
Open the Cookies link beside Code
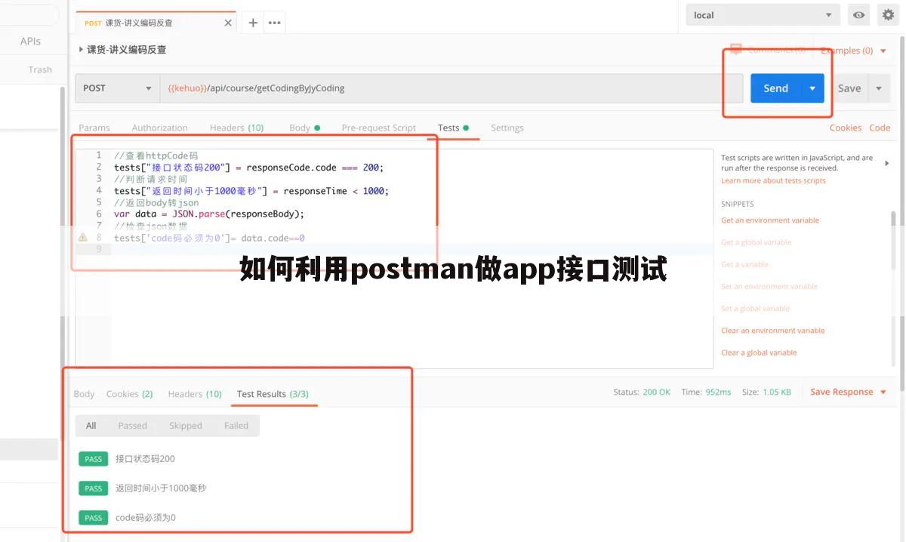pyautogui.click(x=846, y=128)
